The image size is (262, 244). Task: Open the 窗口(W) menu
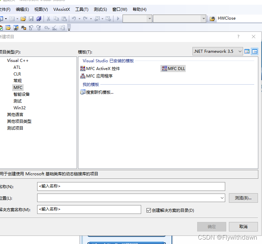tap(120, 9)
